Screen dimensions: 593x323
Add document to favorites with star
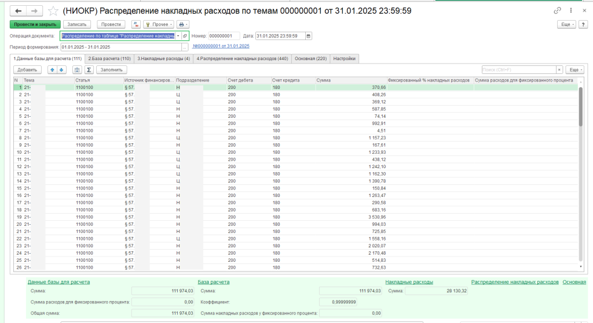coord(53,11)
